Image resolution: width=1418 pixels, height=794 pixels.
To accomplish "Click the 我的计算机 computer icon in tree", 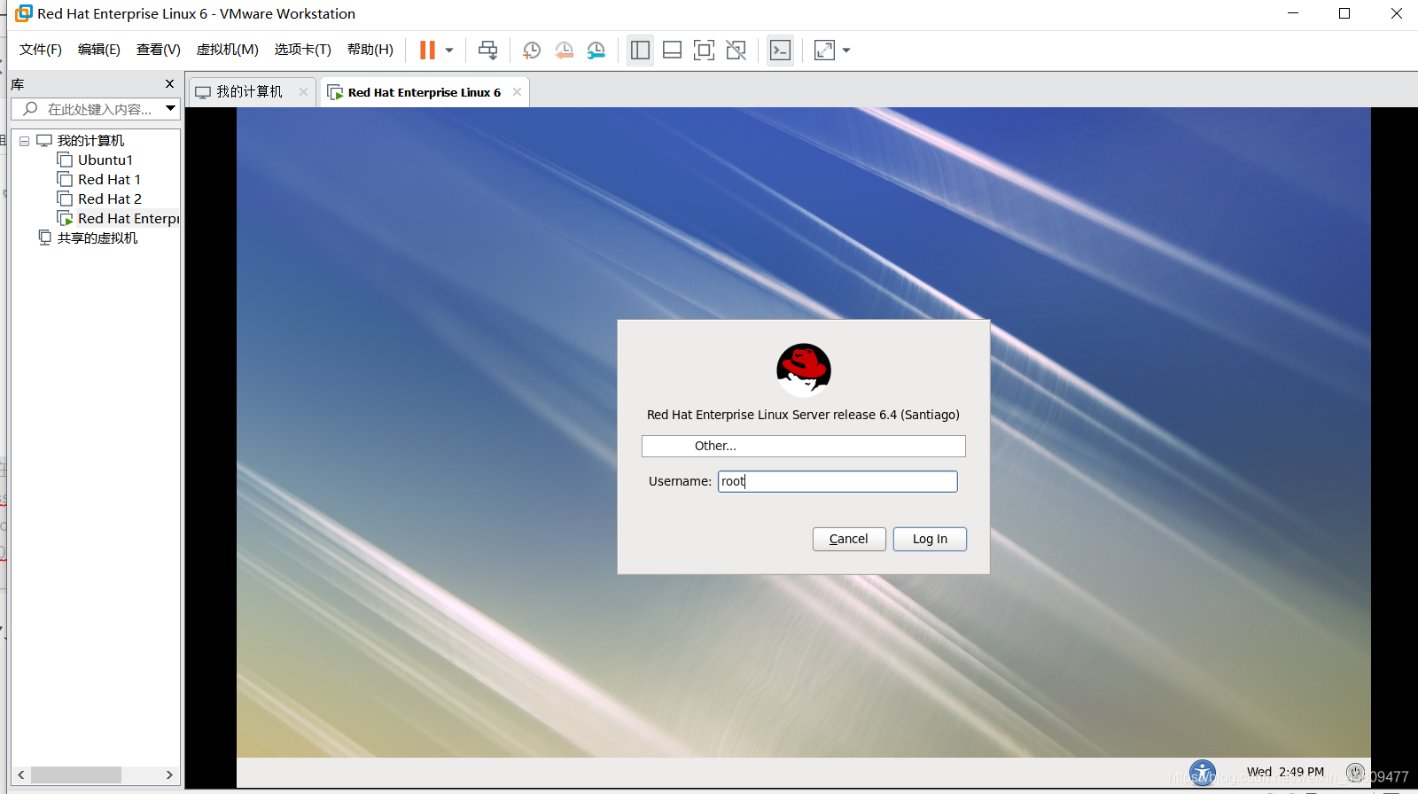I will pos(44,141).
